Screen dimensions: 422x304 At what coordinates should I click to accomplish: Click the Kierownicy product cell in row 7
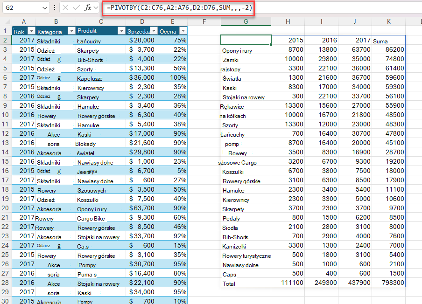tap(91, 88)
